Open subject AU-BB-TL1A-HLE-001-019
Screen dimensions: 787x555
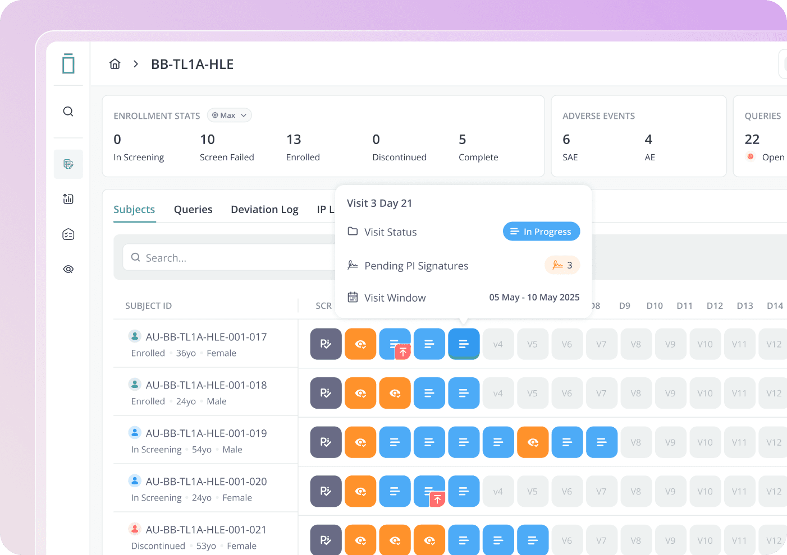pos(206,433)
